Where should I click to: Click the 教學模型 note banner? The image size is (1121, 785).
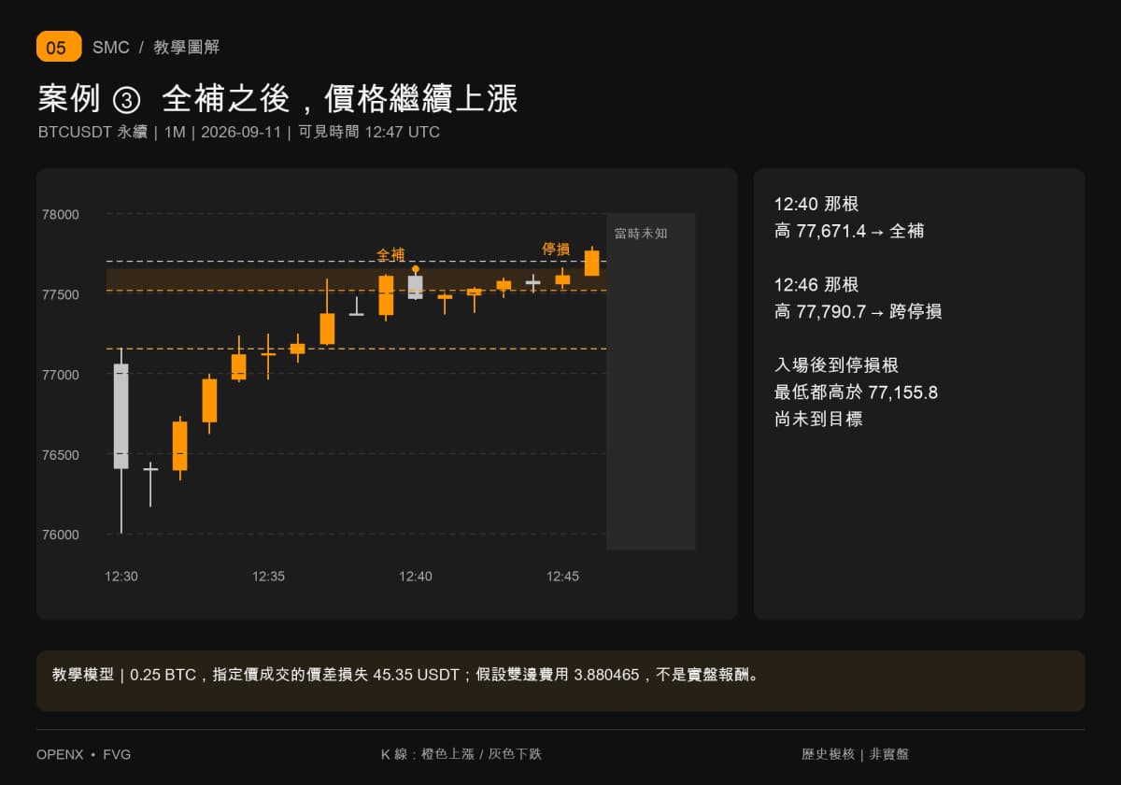[x=560, y=681]
